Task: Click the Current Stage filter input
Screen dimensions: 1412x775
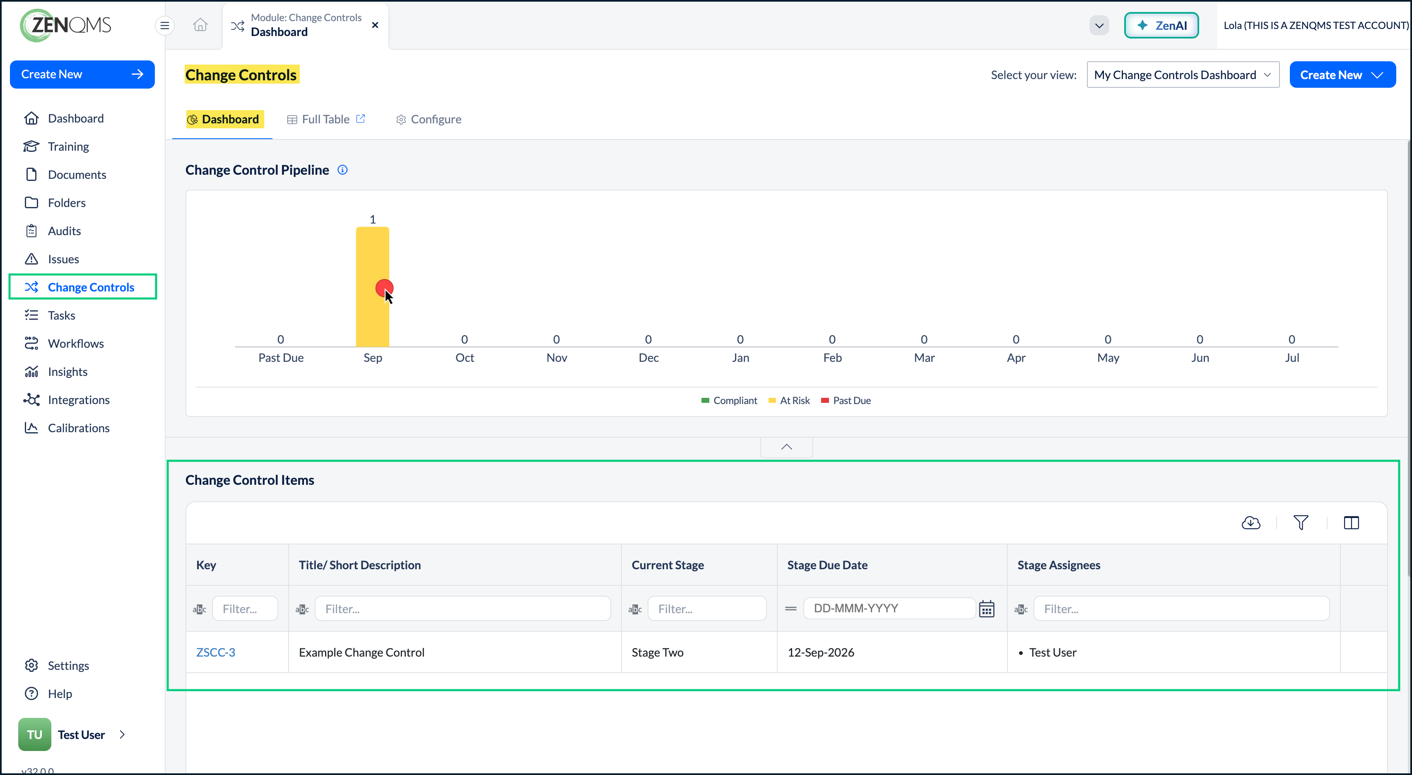Action: pos(707,609)
